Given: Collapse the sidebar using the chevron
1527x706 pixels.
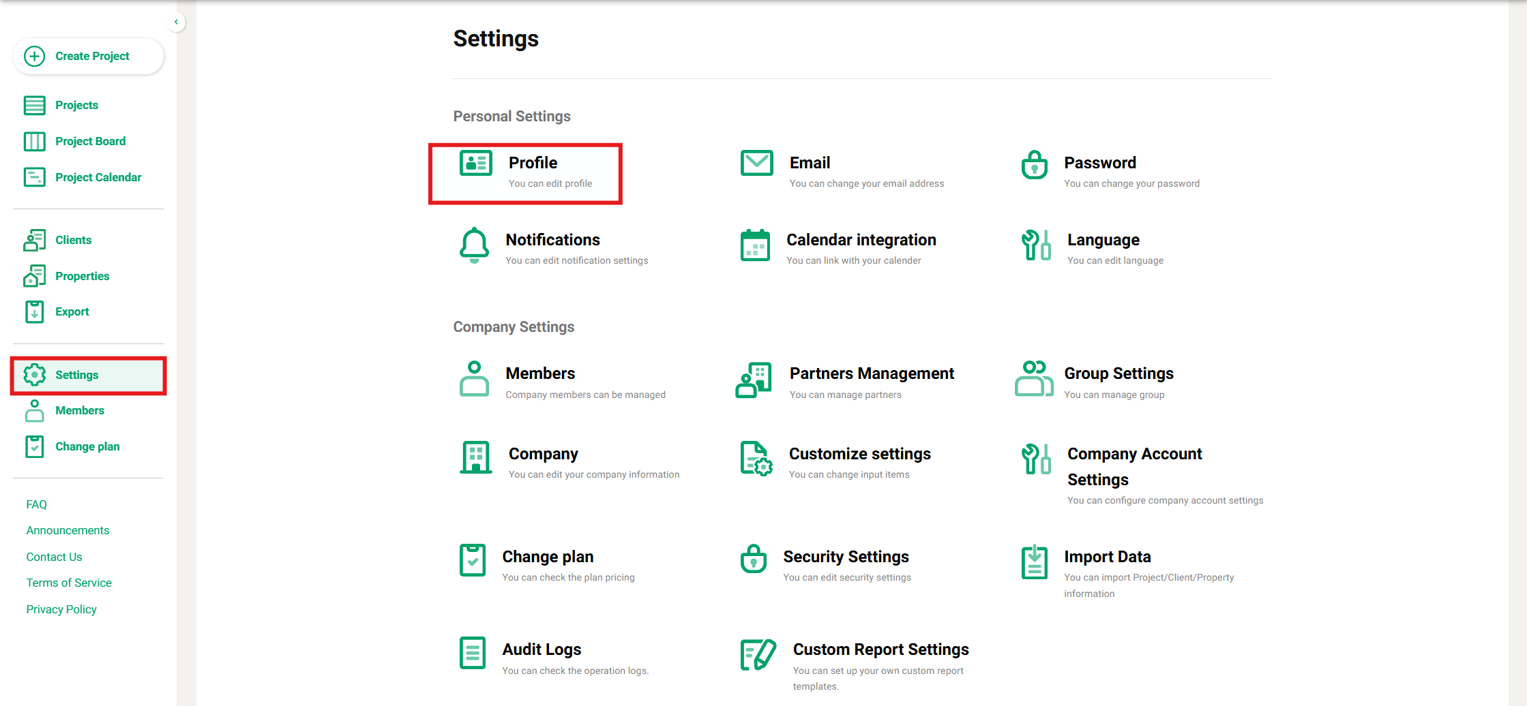Looking at the screenshot, I should coord(176,22).
